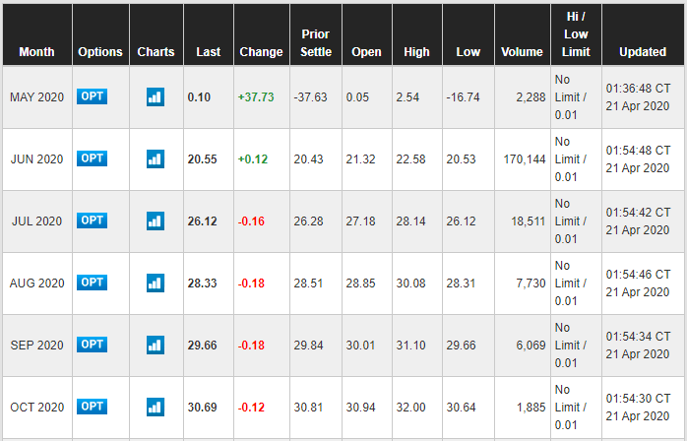This screenshot has height=441, width=687.
Task: Open the chart icon for JUL 2020
Action: click(156, 220)
